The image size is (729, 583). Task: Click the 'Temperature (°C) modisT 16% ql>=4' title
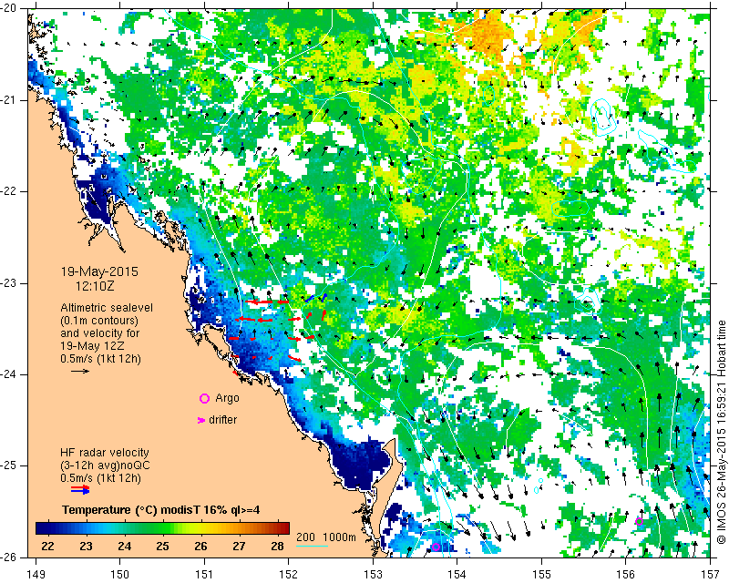161,510
